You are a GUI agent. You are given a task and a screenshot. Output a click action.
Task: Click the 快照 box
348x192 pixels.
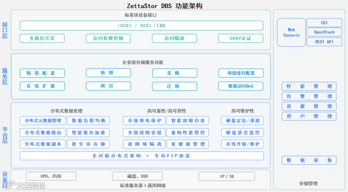pos(108,73)
